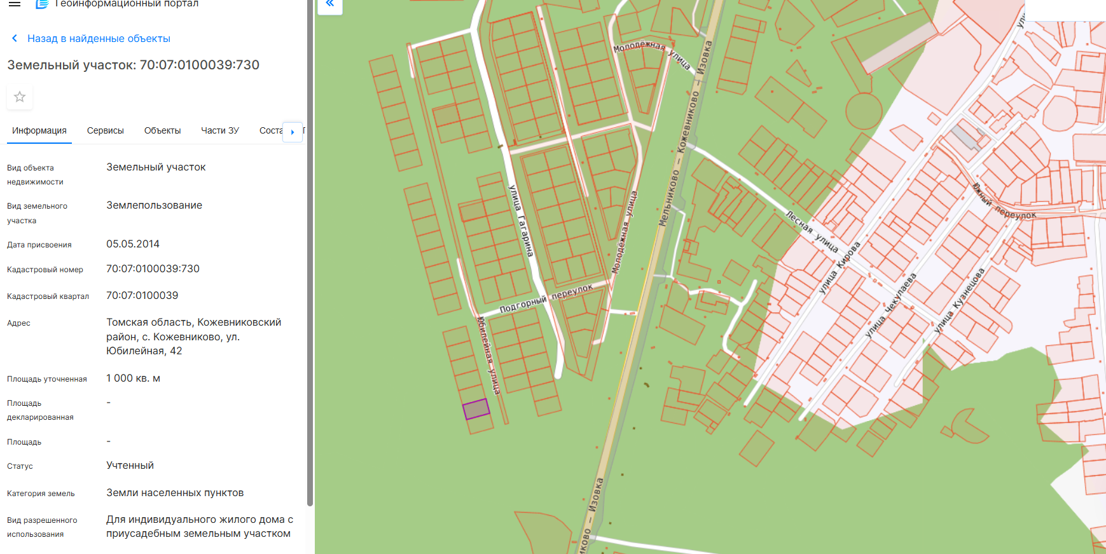The width and height of the screenshot is (1106, 554).
Task: Click the Подгорный переулок street label
Action: (x=546, y=298)
